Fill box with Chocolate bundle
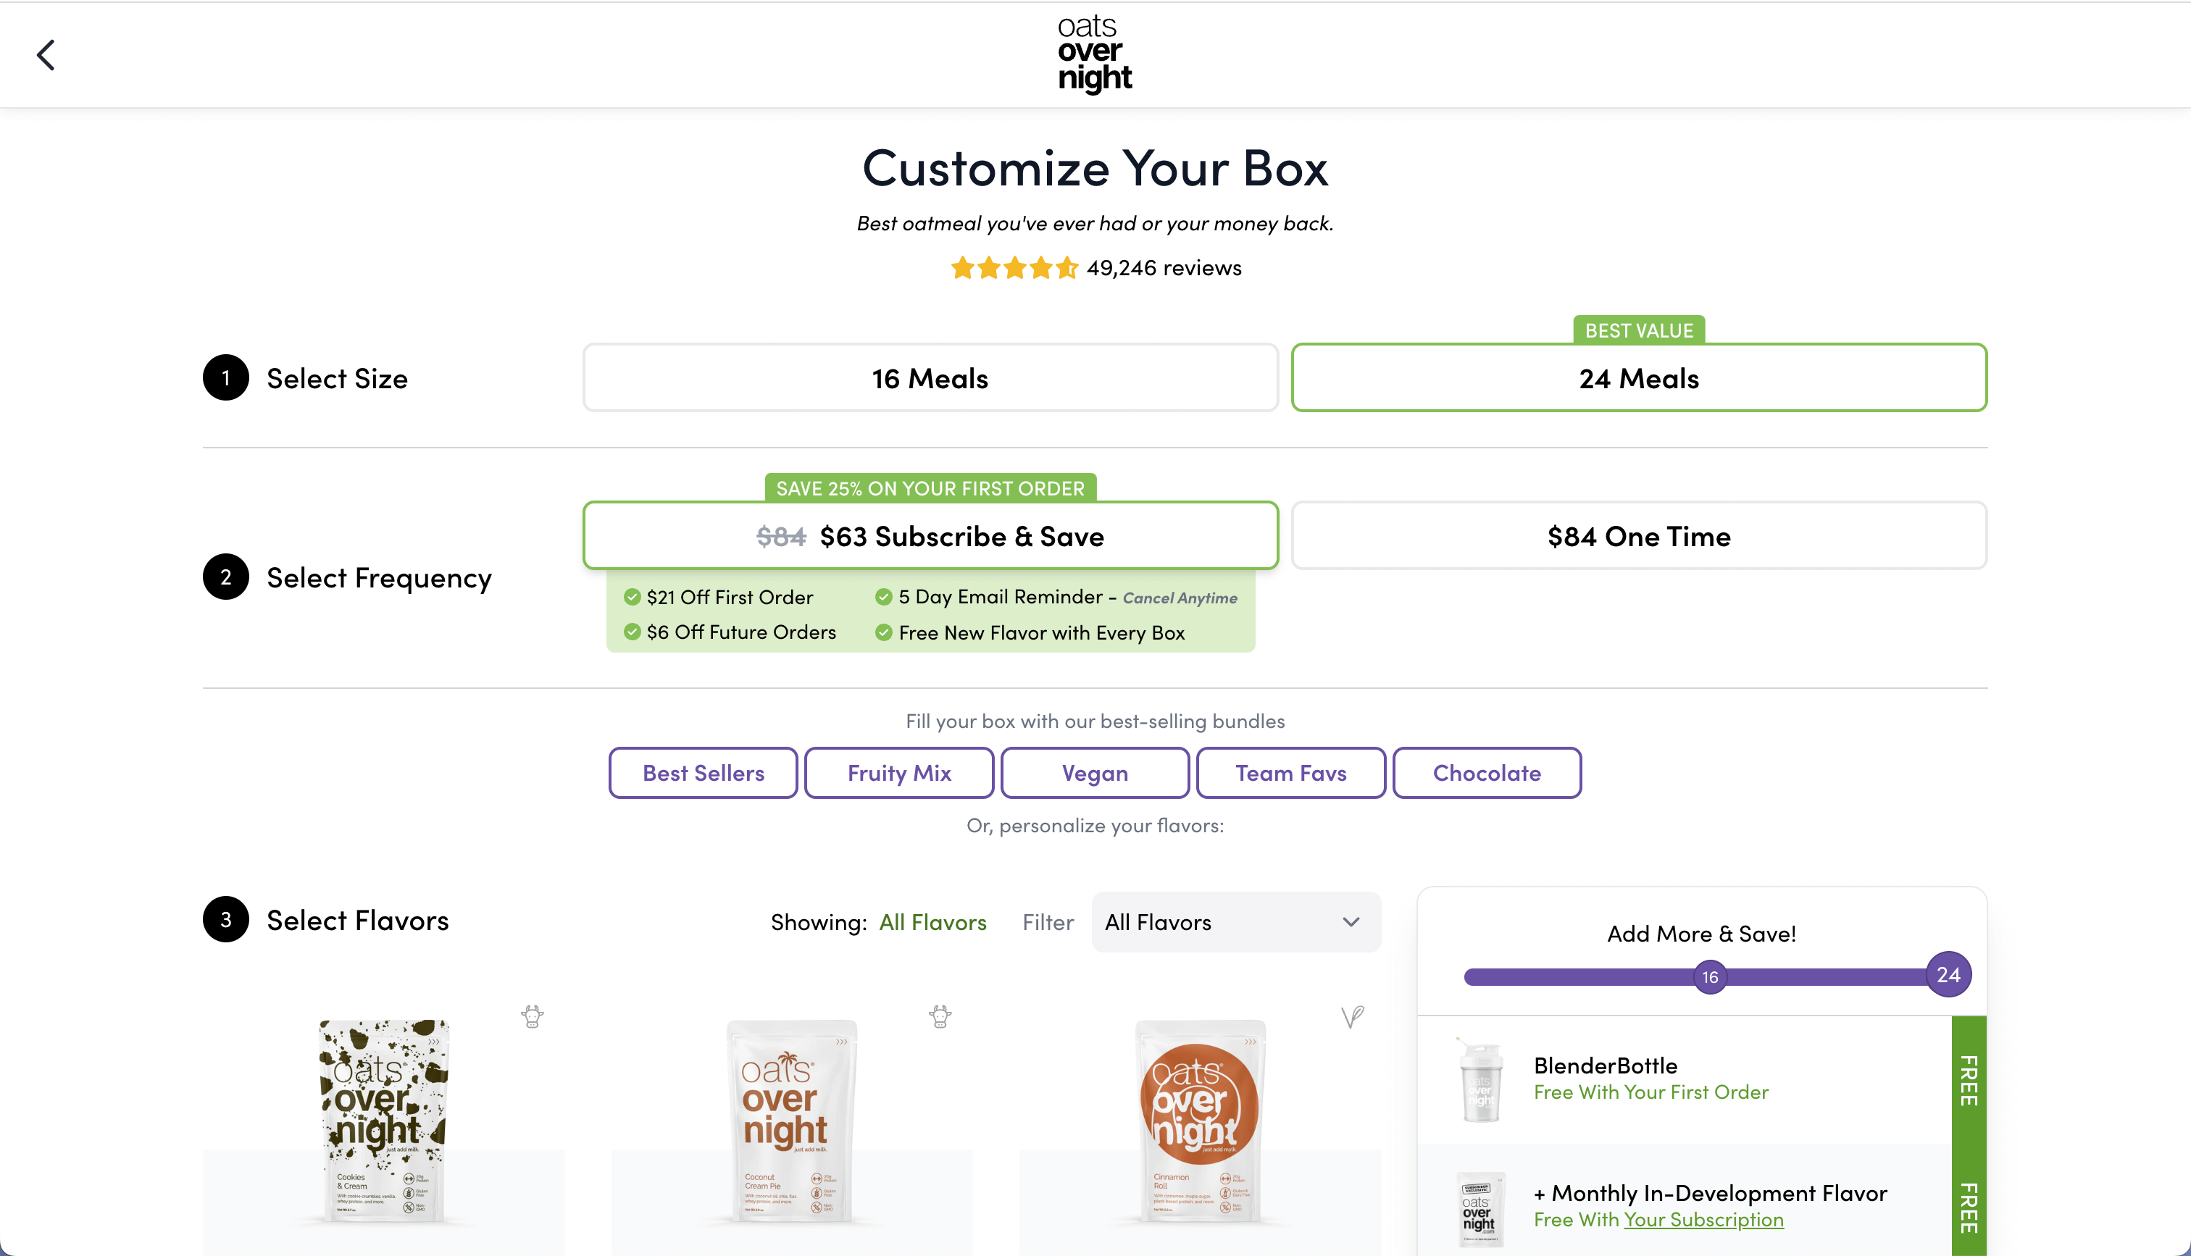 click(1486, 773)
